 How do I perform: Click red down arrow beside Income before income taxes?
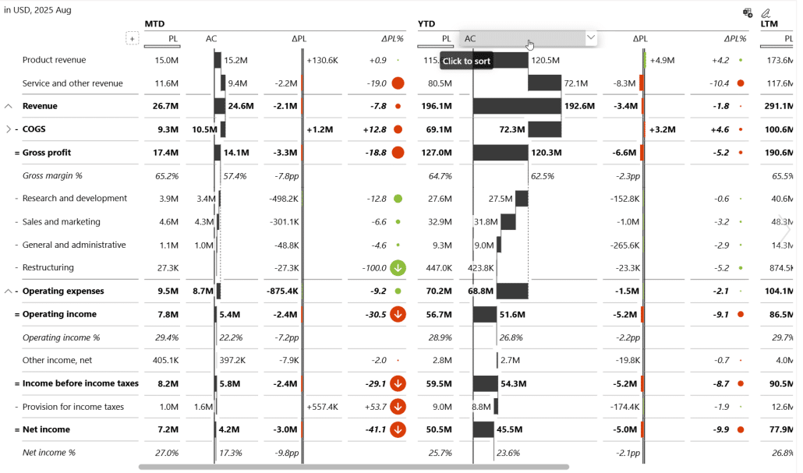point(397,383)
